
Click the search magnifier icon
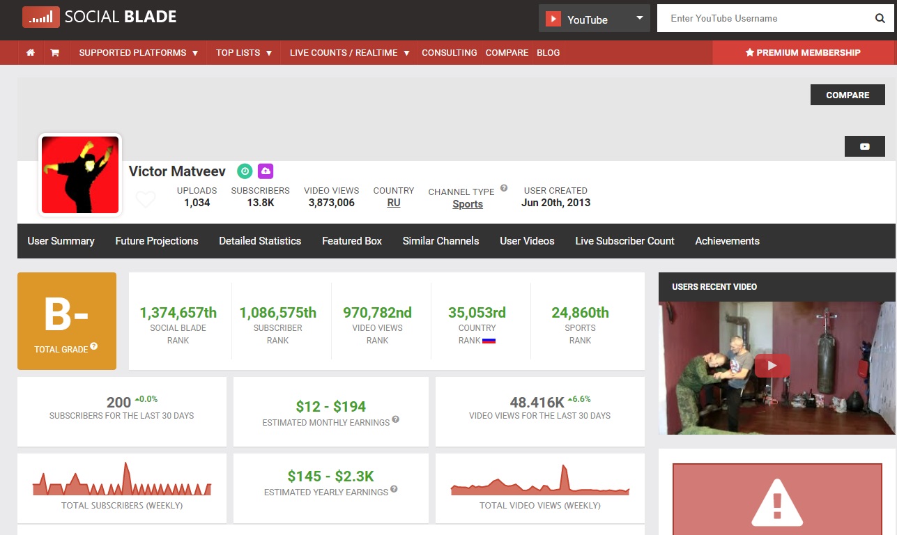coord(880,19)
